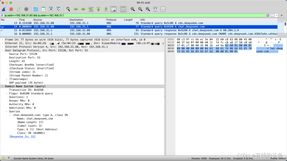
Task: Sort by Info column header
Action: (208, 19)
